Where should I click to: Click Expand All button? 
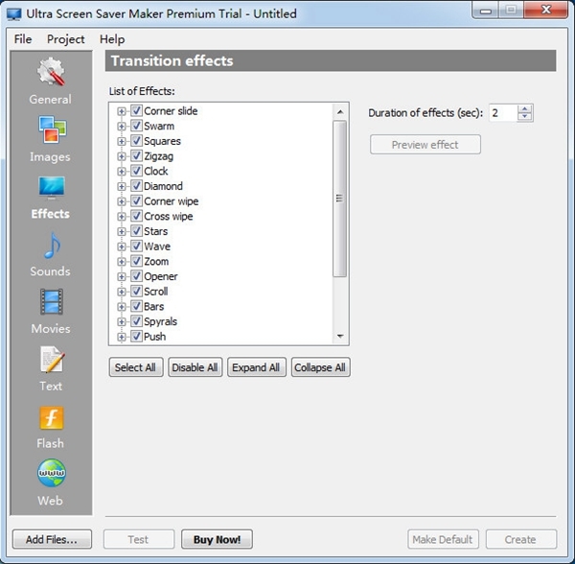click(x=256, y=367)
